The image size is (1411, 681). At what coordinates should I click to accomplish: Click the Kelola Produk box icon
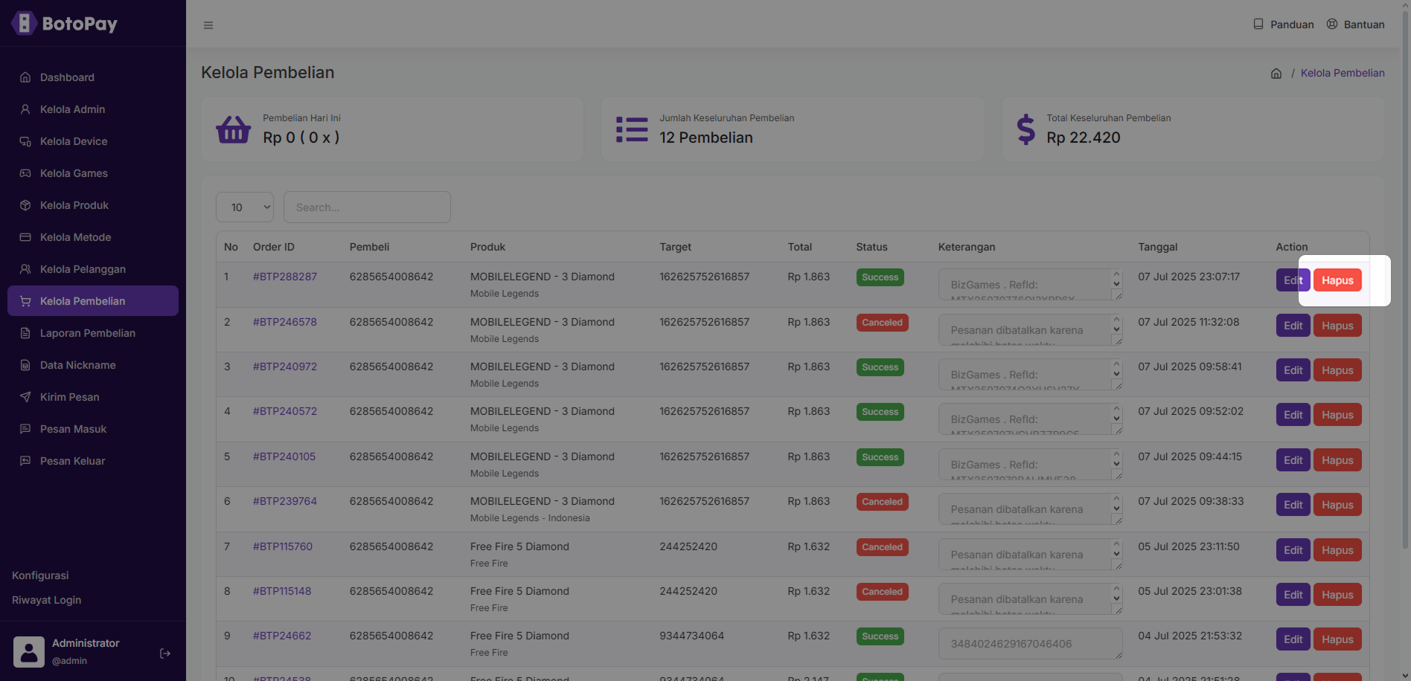pyautogui.click(x=25, y=205)
